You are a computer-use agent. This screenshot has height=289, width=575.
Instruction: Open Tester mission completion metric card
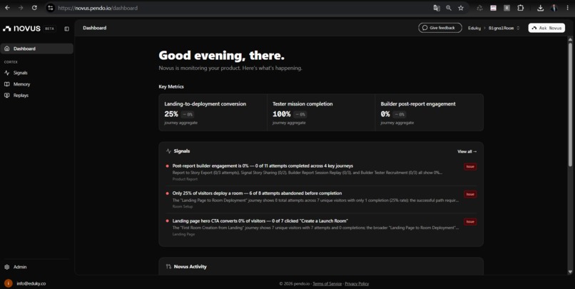pos(321,113)
